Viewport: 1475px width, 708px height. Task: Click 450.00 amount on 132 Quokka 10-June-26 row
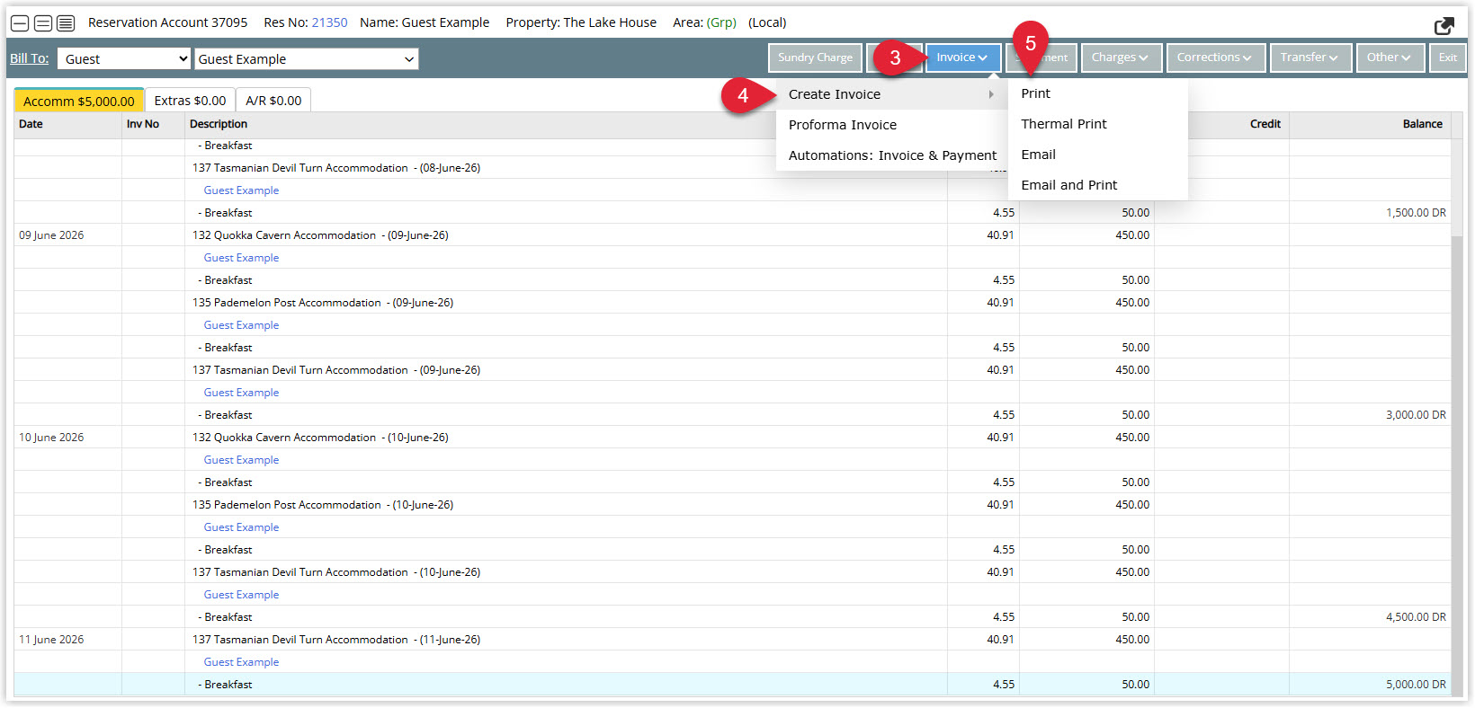point(1132,438)
